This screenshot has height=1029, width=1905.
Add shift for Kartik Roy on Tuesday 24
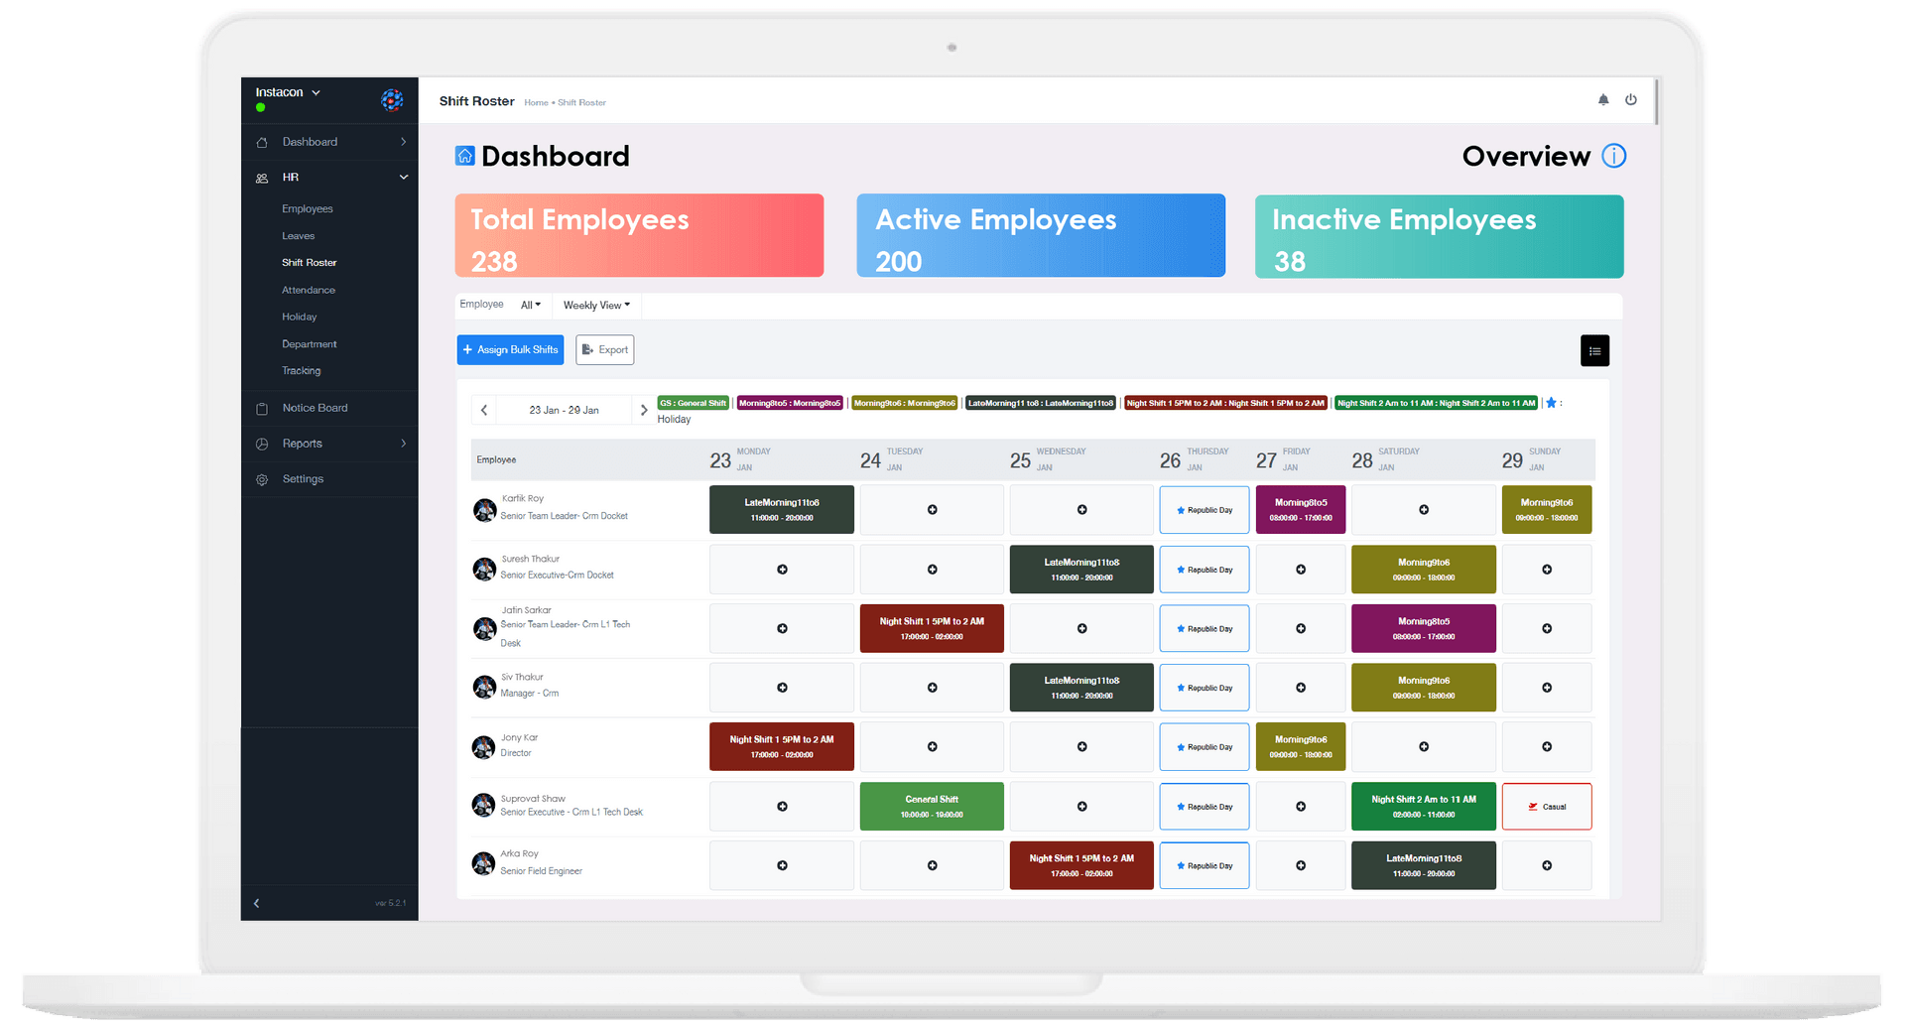932,510
